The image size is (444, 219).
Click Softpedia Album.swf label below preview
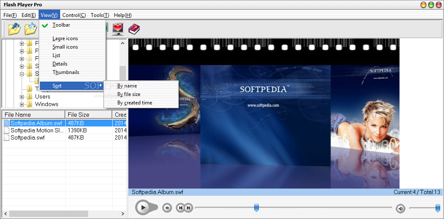(x=158, y=192)
